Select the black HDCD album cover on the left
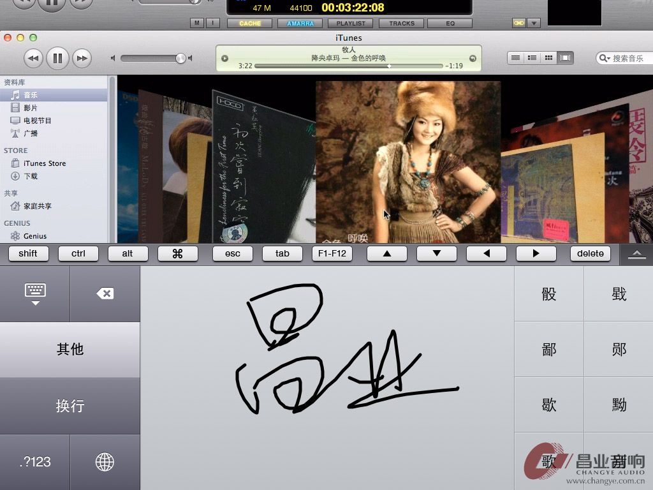Image resolution: width=653 pixels, height=490 pixels. click(x=263, y=167)
